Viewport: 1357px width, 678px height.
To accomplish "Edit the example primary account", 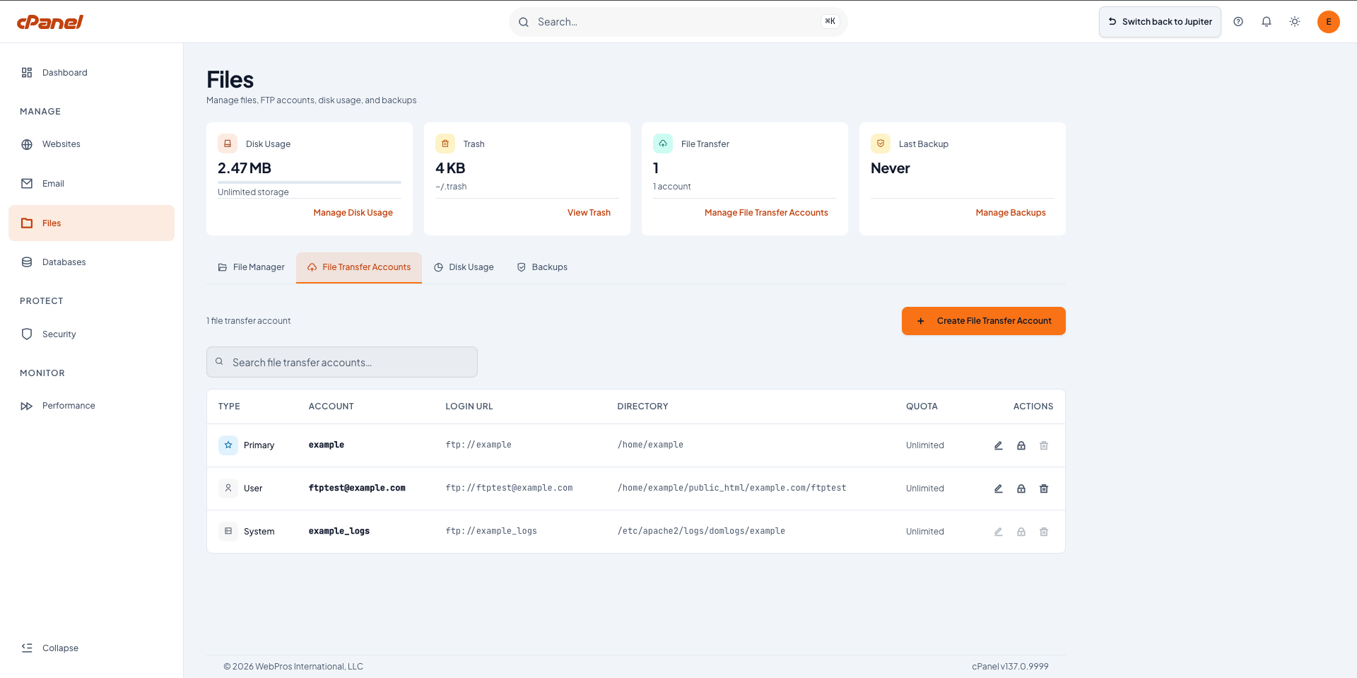I will pyautogui.click(x=999, y=445).
